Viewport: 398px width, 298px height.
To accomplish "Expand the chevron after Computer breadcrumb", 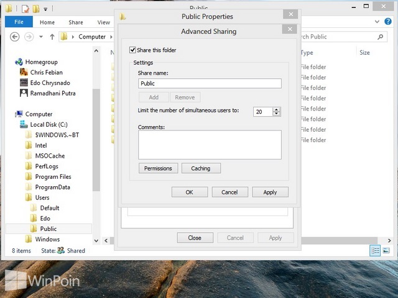I will (111, 37).
